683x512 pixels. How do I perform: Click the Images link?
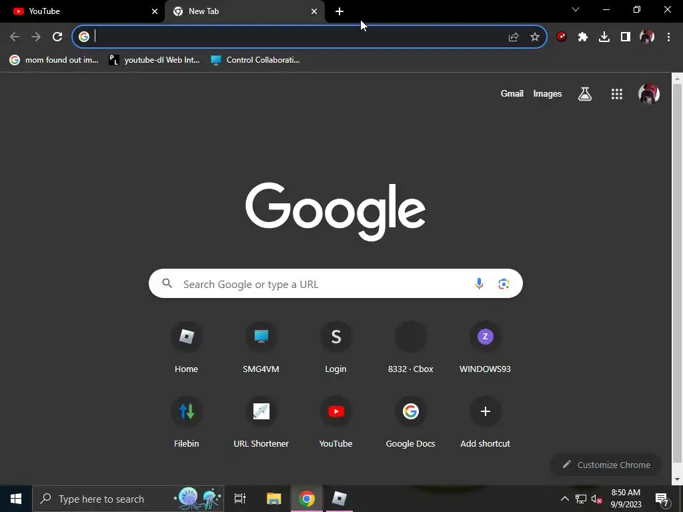548,93
